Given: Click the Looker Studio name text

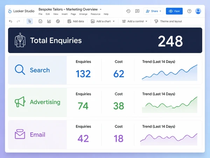Looking at the screenshot, I should click(x=24, y=11).
